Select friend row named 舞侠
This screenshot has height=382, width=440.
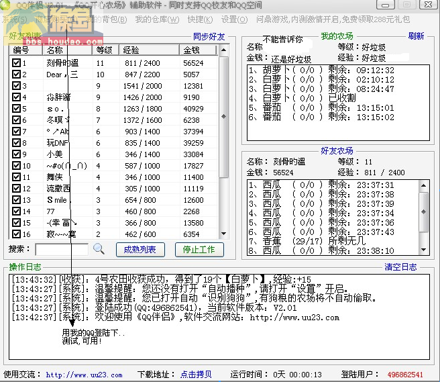coord(113,177)
